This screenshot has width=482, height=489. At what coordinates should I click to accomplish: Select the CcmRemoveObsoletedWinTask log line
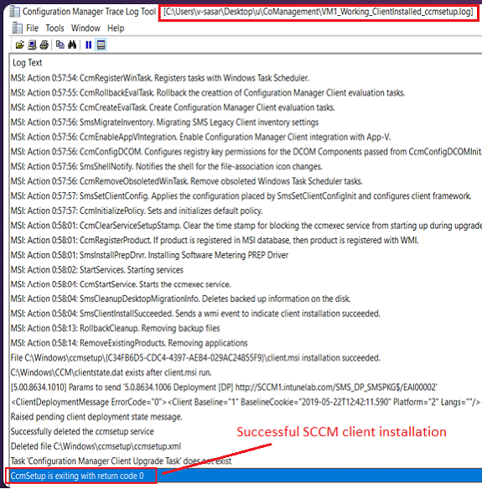pyautogui.click(x=246, y=181)
